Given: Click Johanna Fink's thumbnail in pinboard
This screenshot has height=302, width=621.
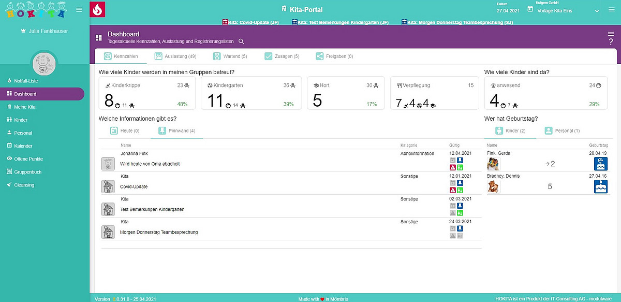Looking at the screenshot, I should click(x=108, y=164).
